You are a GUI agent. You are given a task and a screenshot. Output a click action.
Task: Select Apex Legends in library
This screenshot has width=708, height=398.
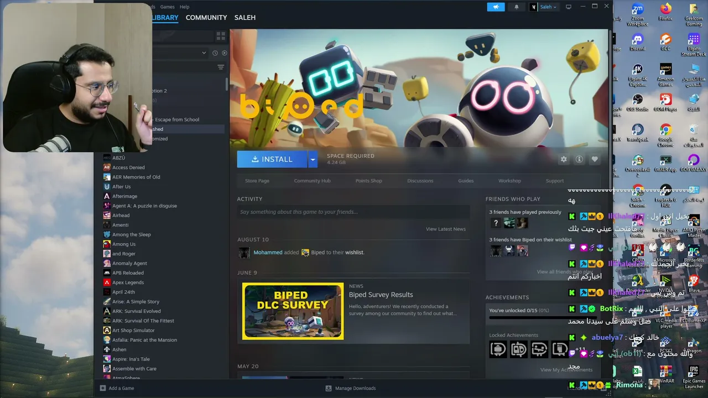(x=128, y=282)
